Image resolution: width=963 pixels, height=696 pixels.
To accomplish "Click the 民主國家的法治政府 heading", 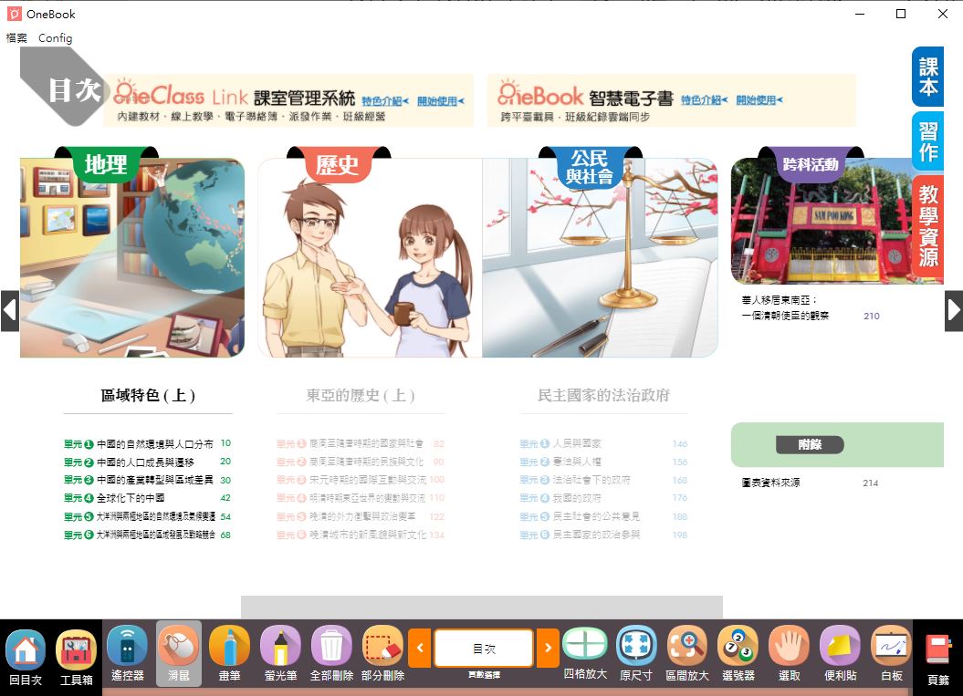I will coord(603,395).
